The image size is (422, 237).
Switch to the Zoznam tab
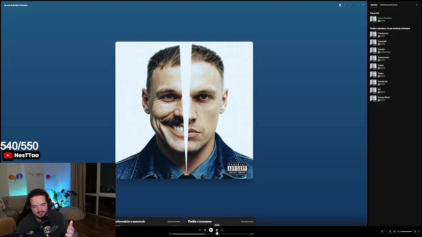click(x=374, y=5)
